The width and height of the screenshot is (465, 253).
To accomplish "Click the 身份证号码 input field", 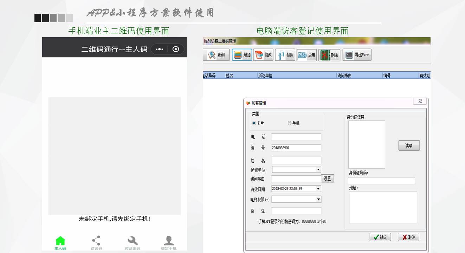I will tap(381, 181).
